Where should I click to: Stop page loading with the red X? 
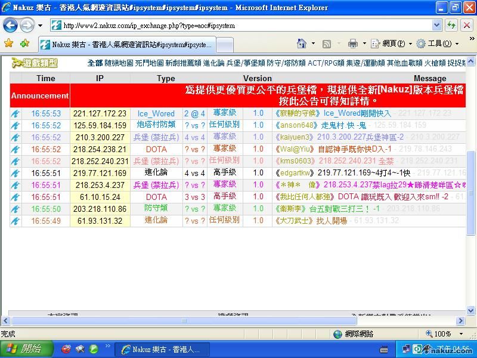467,26
